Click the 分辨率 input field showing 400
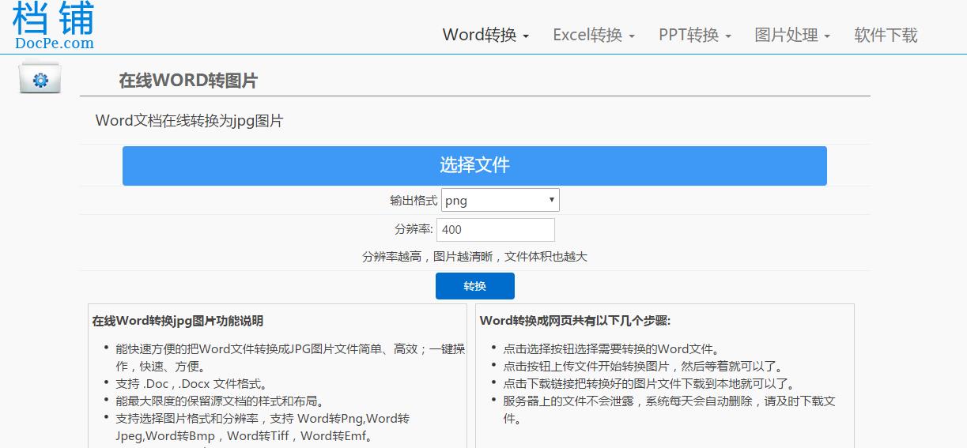Image resolution: width=967 pixels, height=448 pixels. click(x=496, y=230)
